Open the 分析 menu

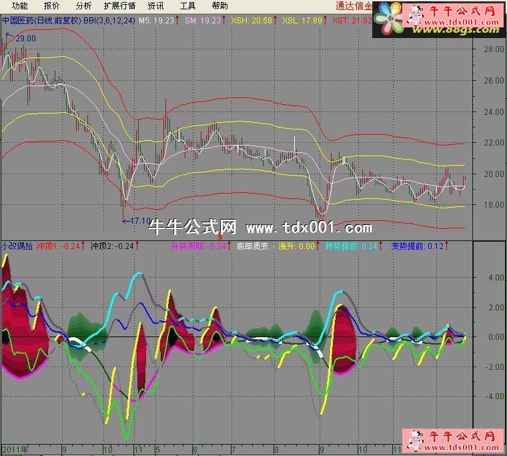pyautogui.click(x=83, y=6)
